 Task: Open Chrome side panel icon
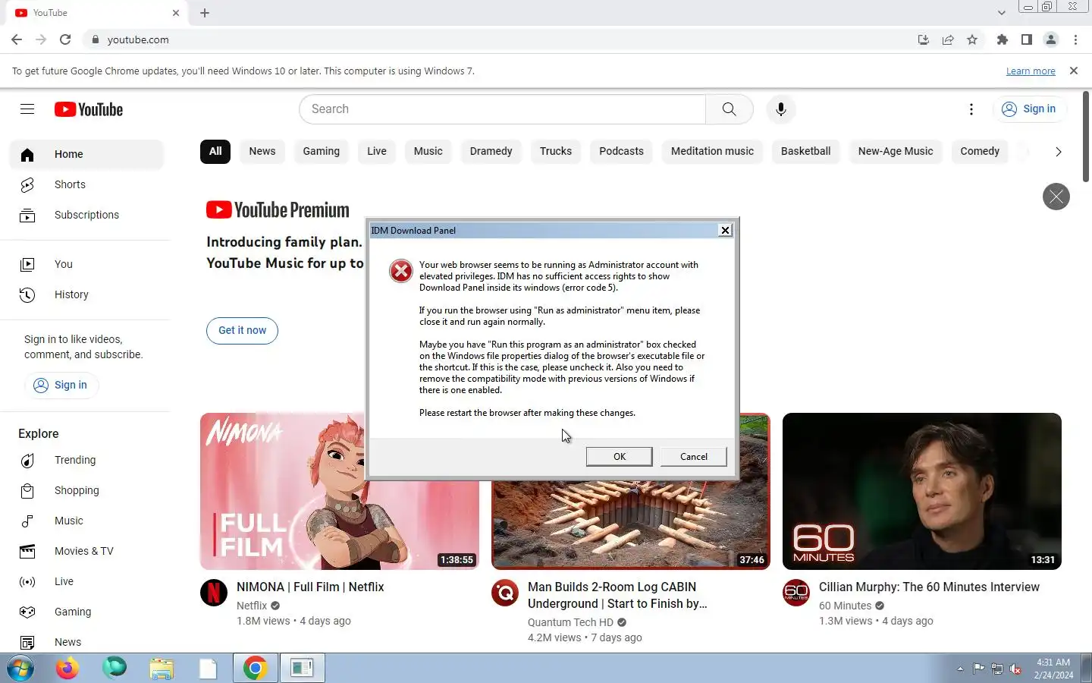click(1027, 39)
